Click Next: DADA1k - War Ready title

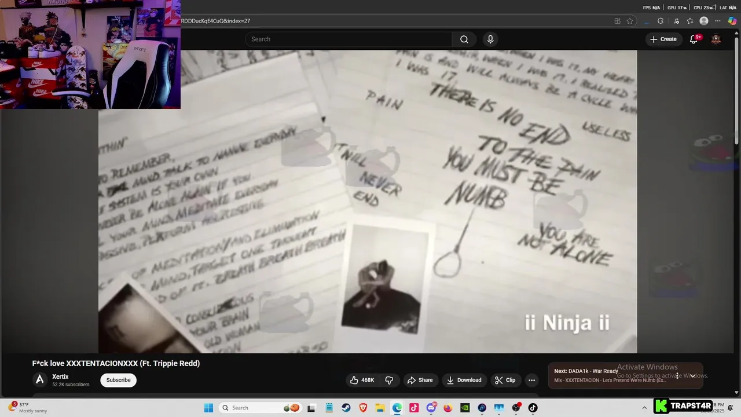tap(586, 371)
